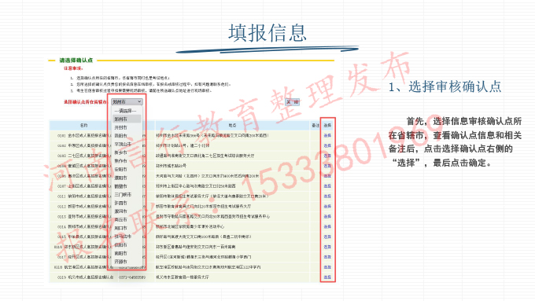
Task: Click 选择 link for row 0115 中牟县
Action: (x=327, y=237)
